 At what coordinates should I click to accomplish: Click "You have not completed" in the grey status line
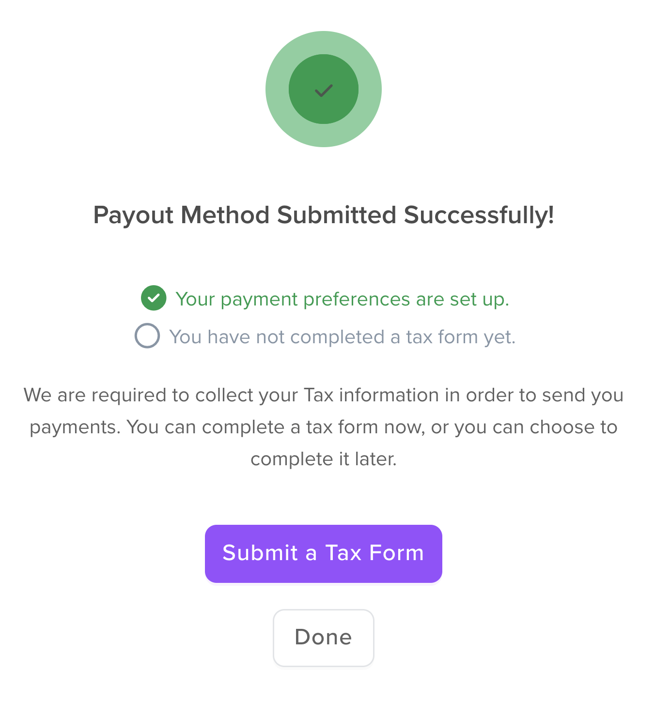[x=277, y=337]
